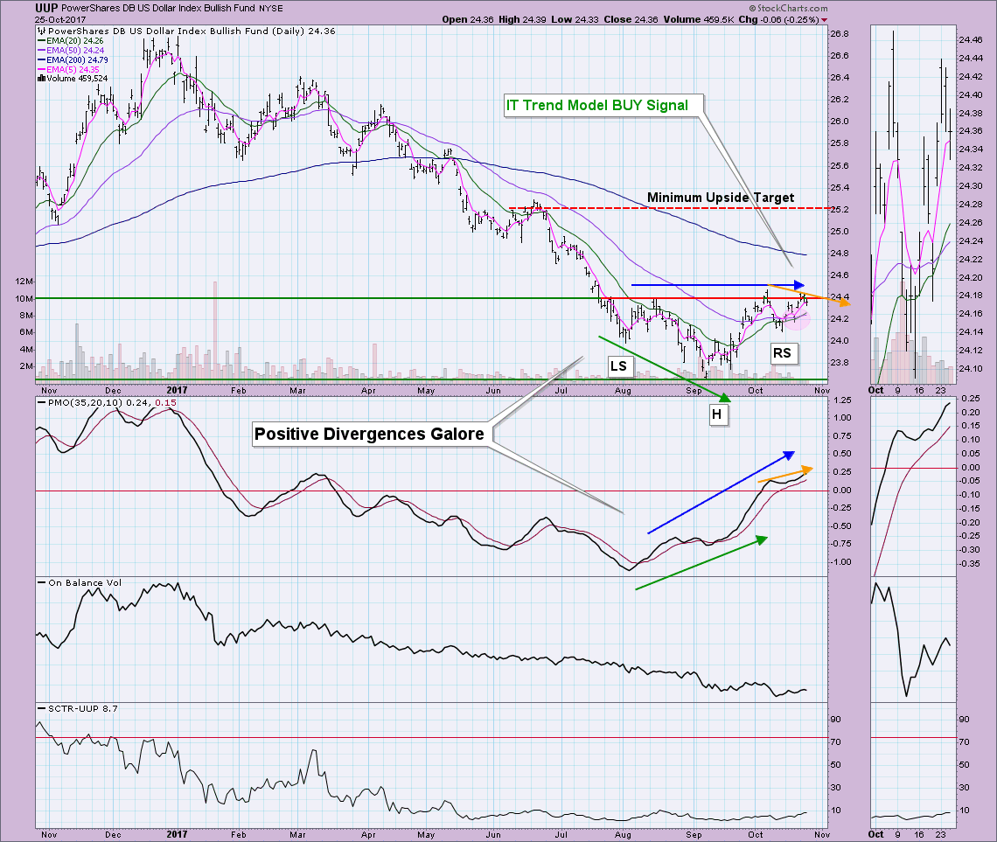Click the 23.8 price axis label

click(840, 363)
